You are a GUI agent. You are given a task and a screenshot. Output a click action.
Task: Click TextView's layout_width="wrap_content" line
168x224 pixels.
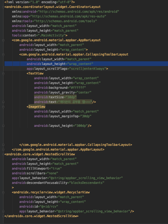pyautogui.click(x=66, y=78)
